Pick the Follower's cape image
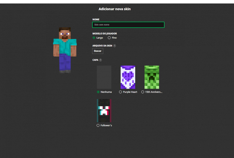Viewport: 234px width, 158px height. (104, 111)
